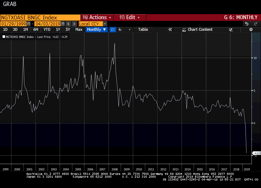Collapse panel with double-left chevron
261x188 pixels.
170,30
